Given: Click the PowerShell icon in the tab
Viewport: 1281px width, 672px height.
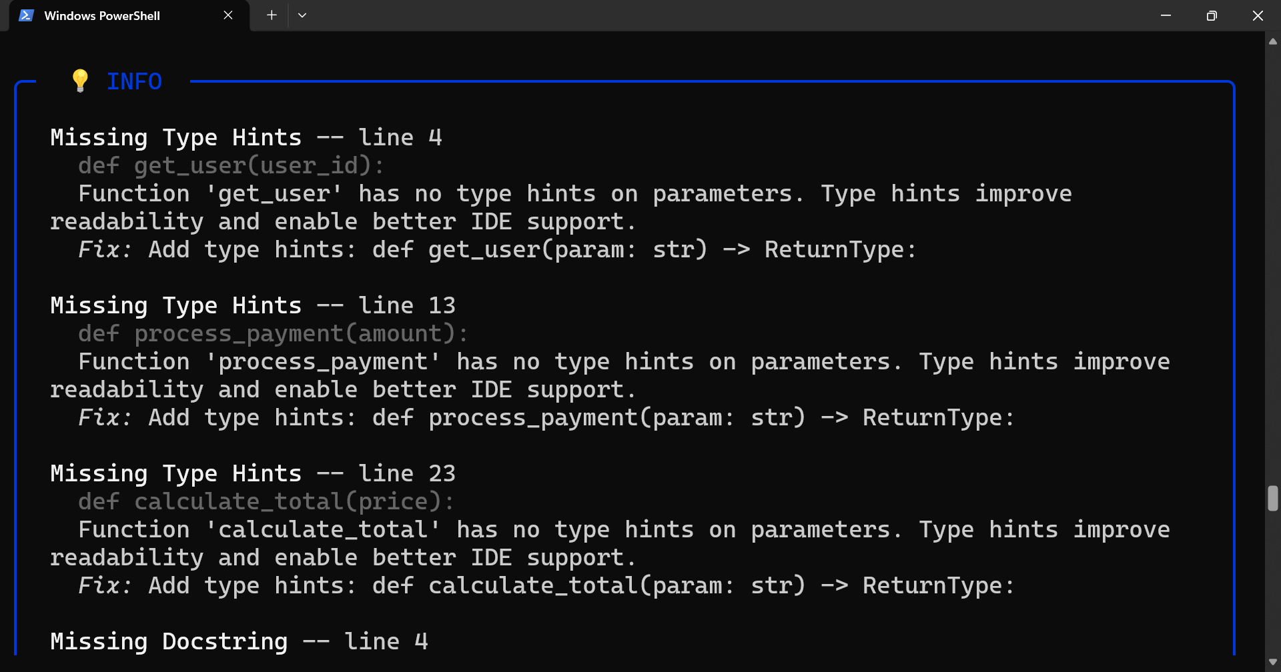Looking at the screenshot, I should point(26,15).
